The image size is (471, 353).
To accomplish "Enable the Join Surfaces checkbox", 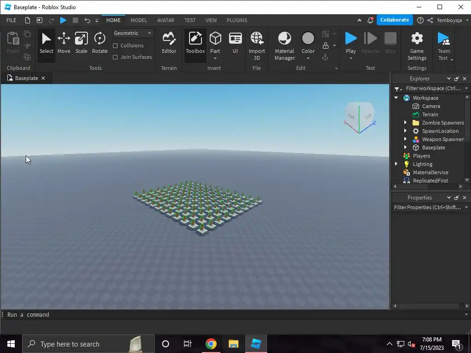I will click(115, 57).
